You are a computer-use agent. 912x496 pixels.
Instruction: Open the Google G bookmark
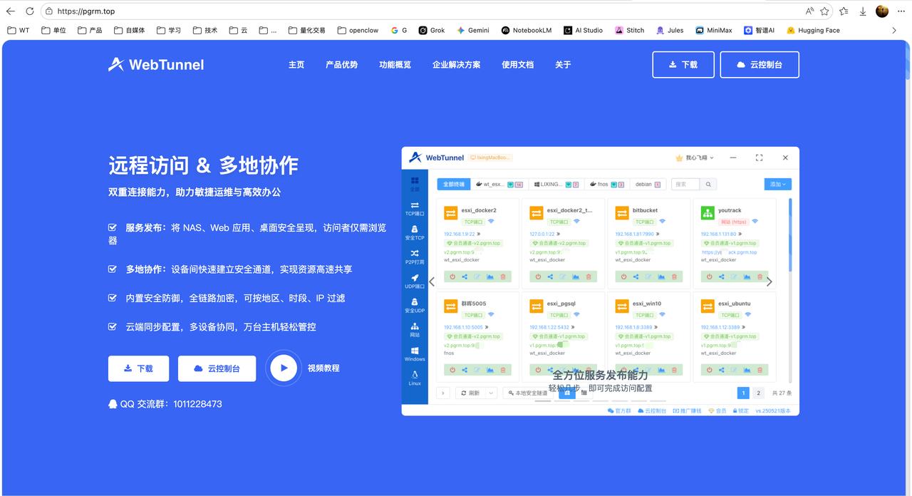(399, 30)
